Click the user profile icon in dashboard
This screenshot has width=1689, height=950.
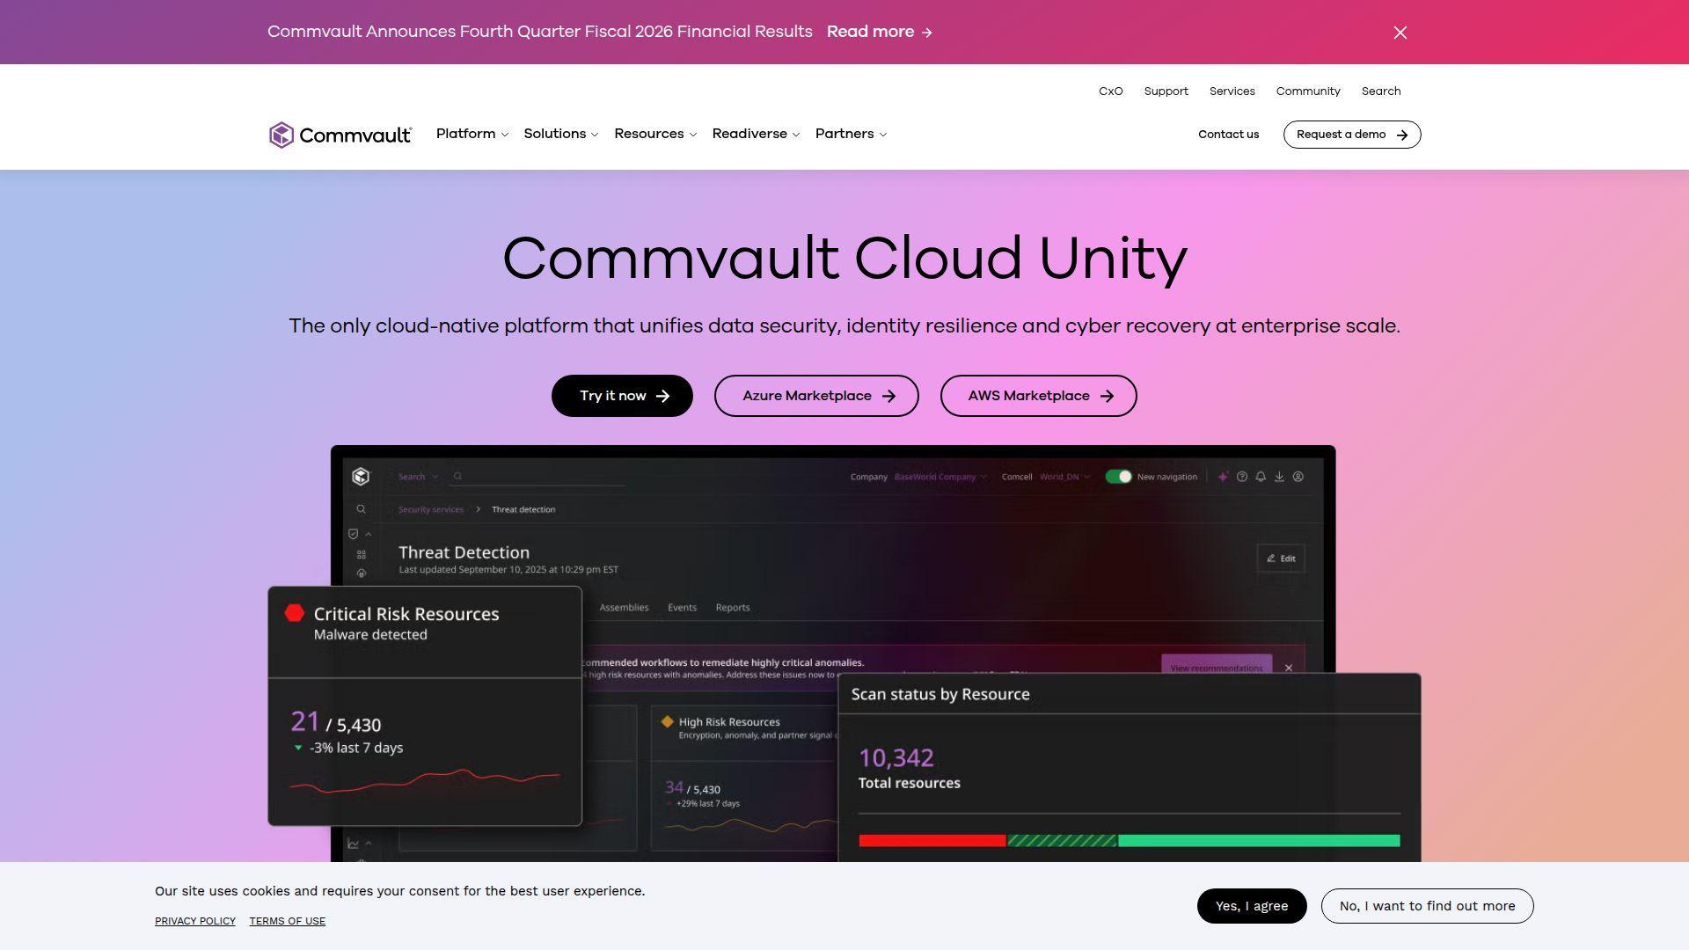1298,477
